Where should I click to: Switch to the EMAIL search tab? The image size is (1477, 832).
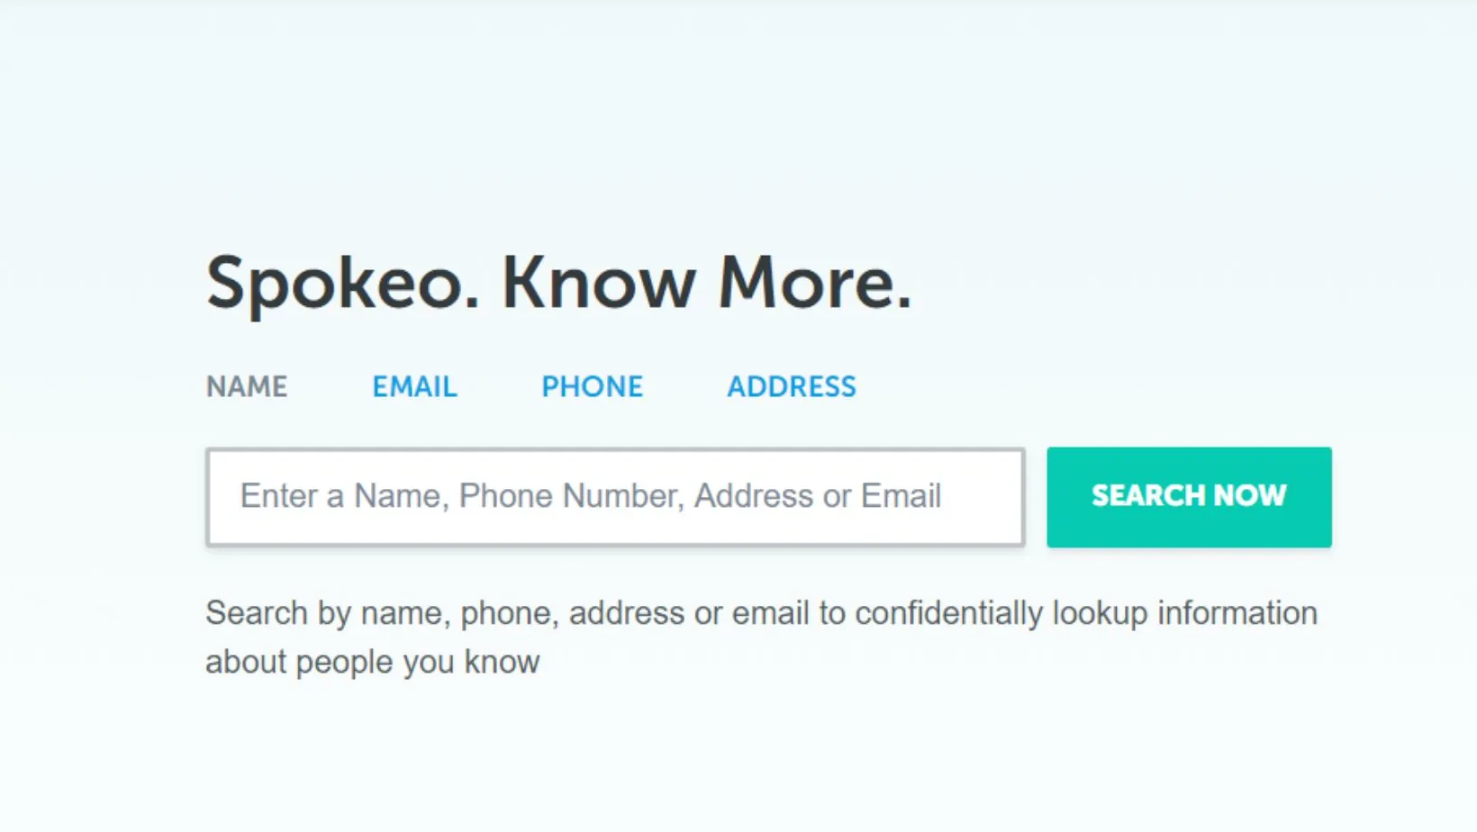(x=414, y=386)
